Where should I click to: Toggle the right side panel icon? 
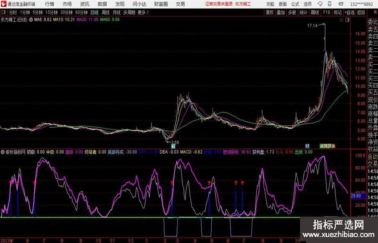[x=347, y=20]
